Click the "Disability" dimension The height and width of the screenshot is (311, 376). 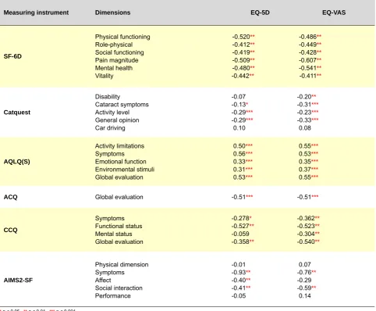(x=108, y=97)
